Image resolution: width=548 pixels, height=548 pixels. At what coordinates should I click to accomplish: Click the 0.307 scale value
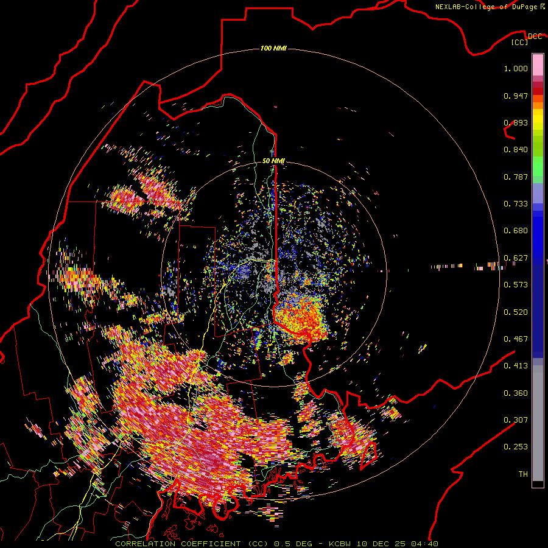coord(516,420)
